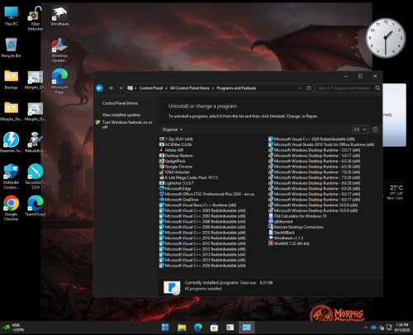This screenshot has width=413, height=335.
Task: Open File Explorer from the taskbar
Action: point(182,328)
